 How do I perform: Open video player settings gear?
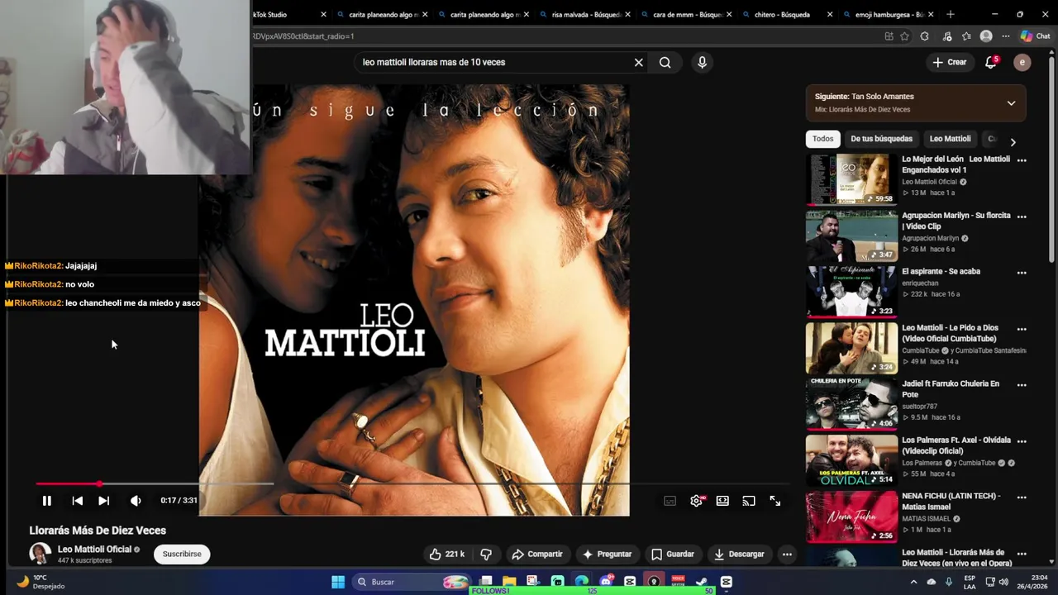697,501
